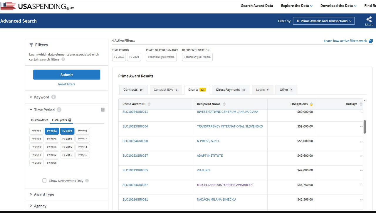Switch to Contracts tab
Screen dimensions: 376x213
[x=133, y=89]
